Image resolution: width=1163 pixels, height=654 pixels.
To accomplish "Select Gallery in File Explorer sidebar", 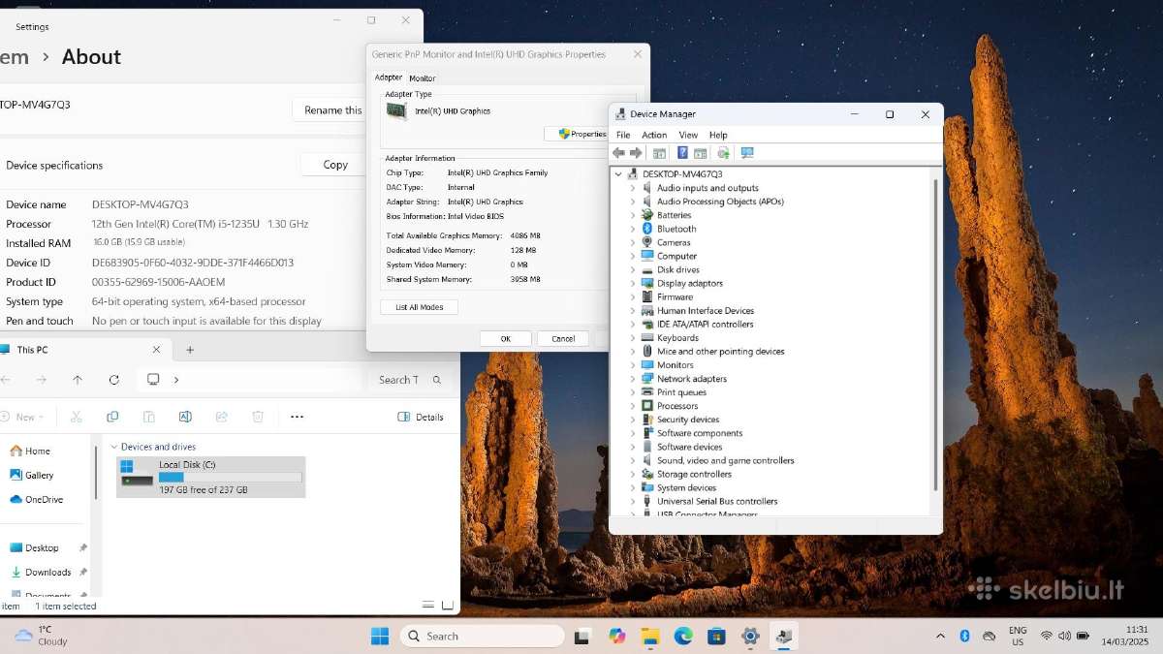I will coord(33,475).
